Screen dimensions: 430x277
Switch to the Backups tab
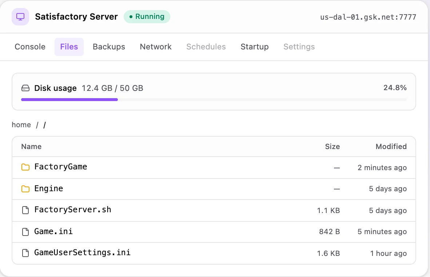(x=109, y=47)
